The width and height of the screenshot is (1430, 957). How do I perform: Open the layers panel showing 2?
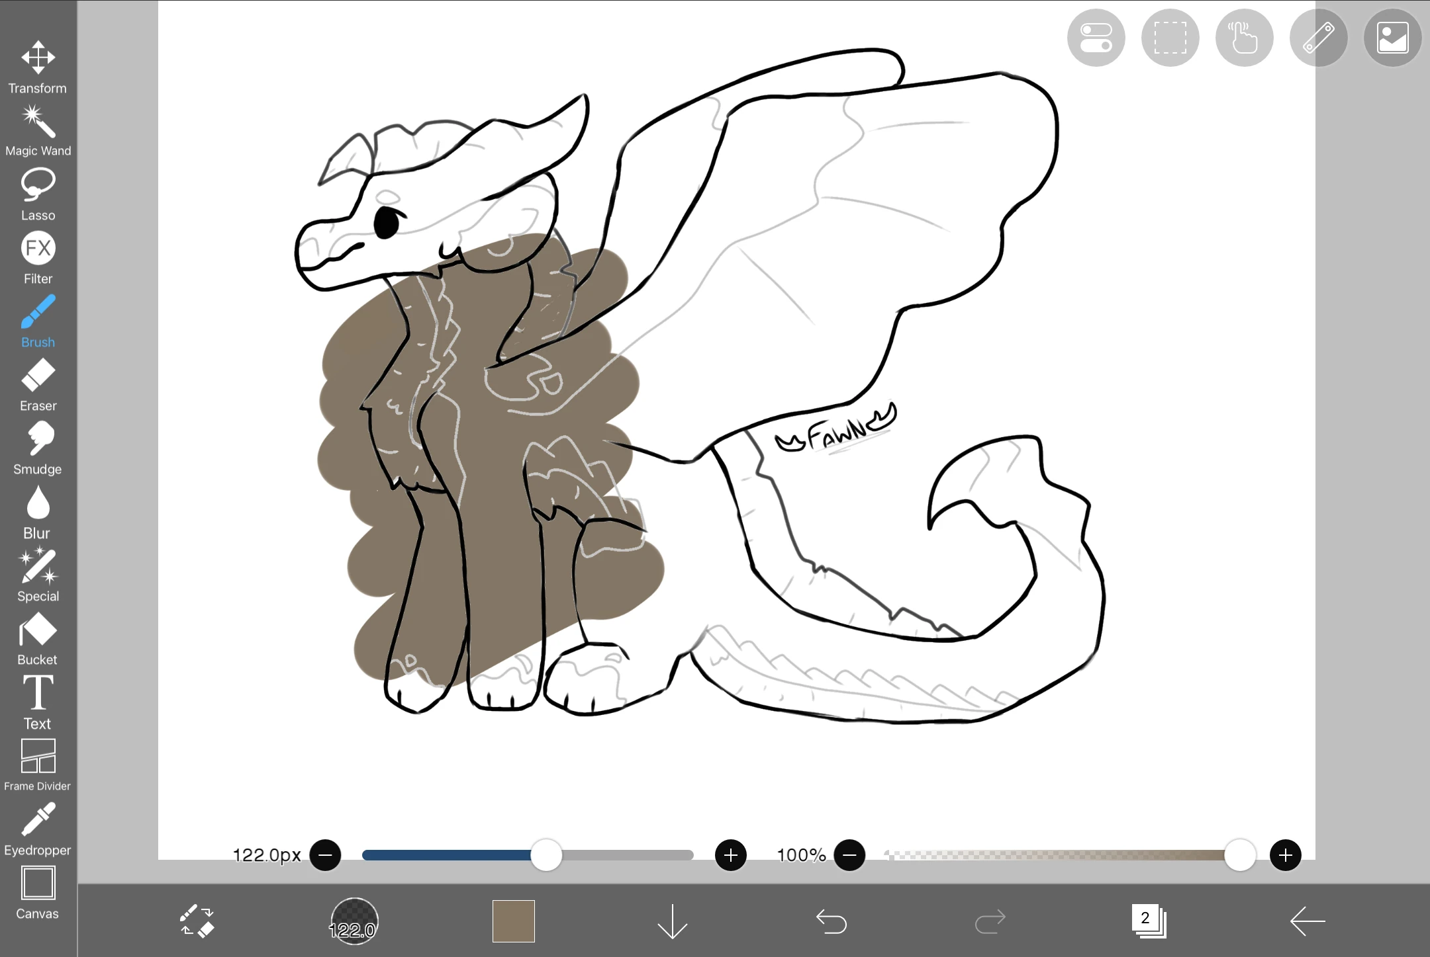pyautogui.click(x=1149, y=921)
